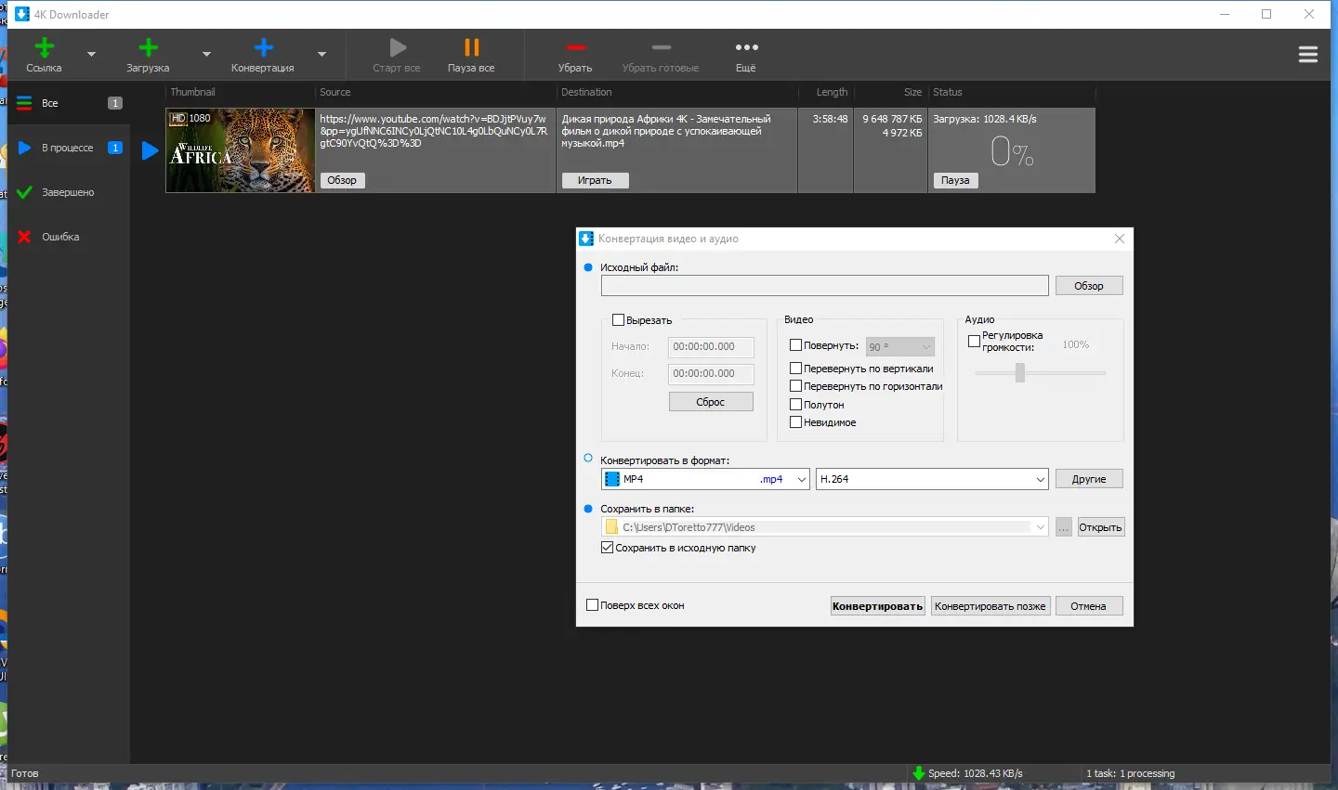This screenshot has height=790, width=1338.
Task: Enable the Невидимое checkbox
Action: click(x=795, y=422)
